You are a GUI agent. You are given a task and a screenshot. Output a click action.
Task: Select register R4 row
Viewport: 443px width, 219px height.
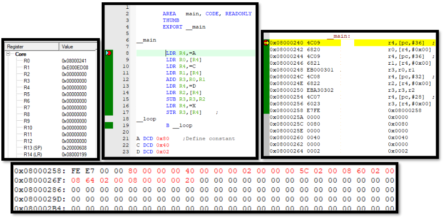click(x=27, y=88)
